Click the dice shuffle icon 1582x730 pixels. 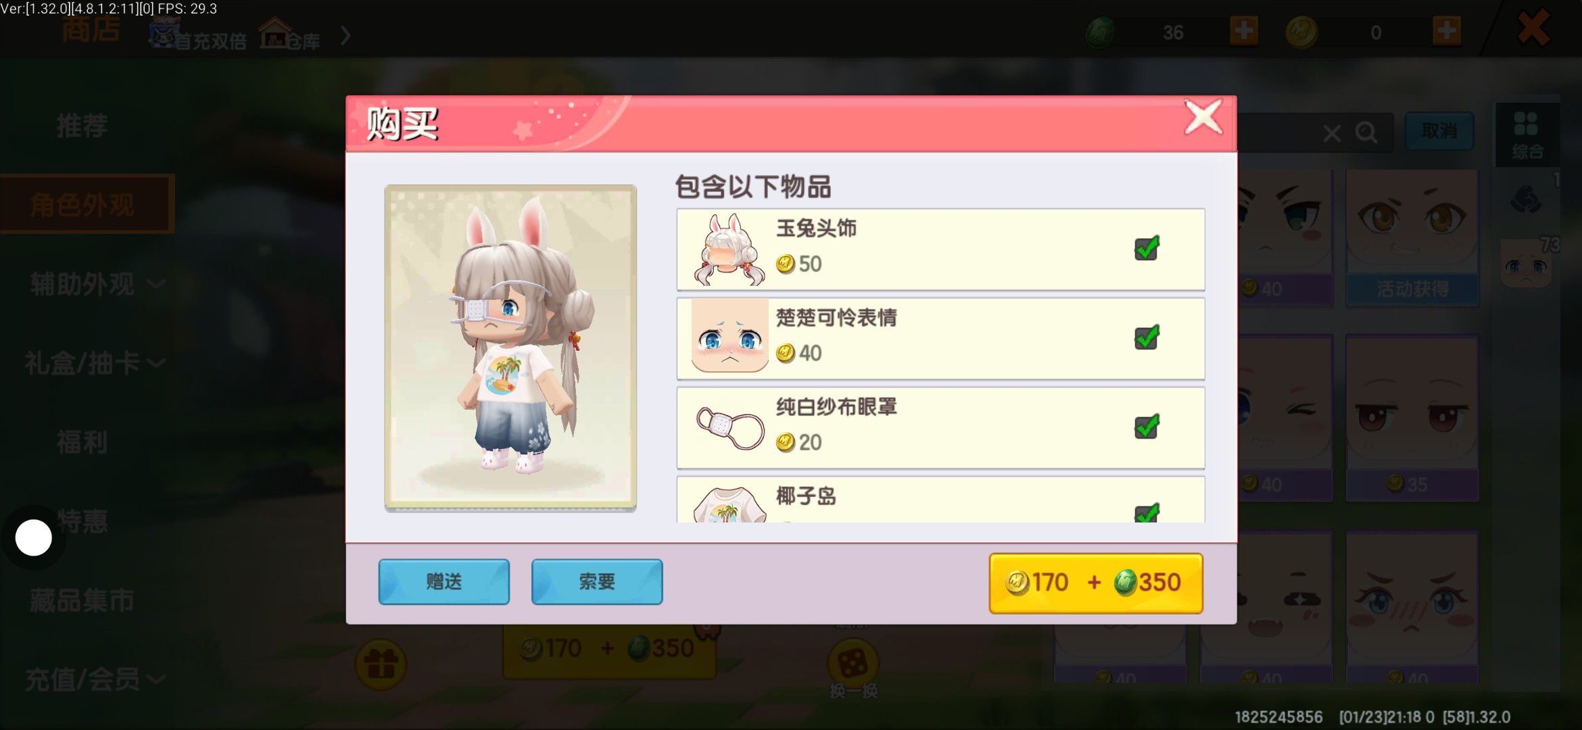pyautogui.click(x=853, y=664)
